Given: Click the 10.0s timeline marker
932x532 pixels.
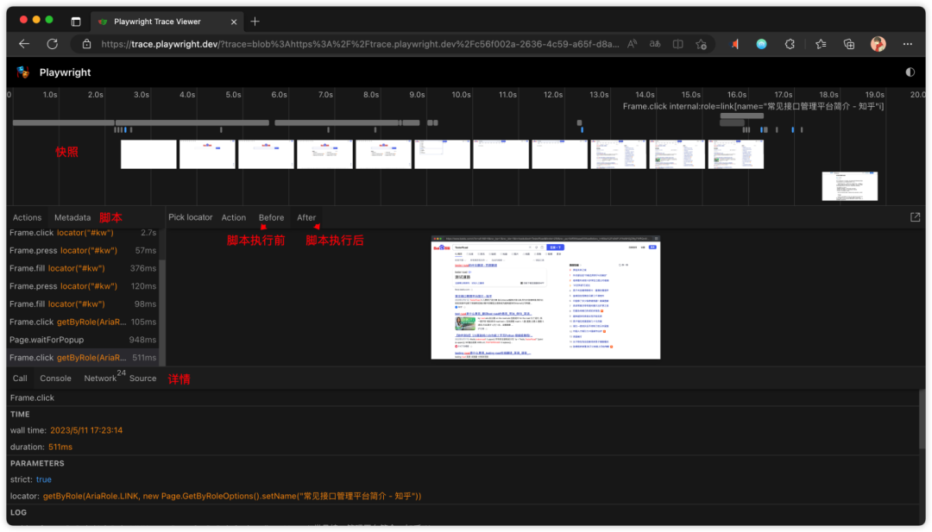Looking at the screenshot, I should pos(461,94).
